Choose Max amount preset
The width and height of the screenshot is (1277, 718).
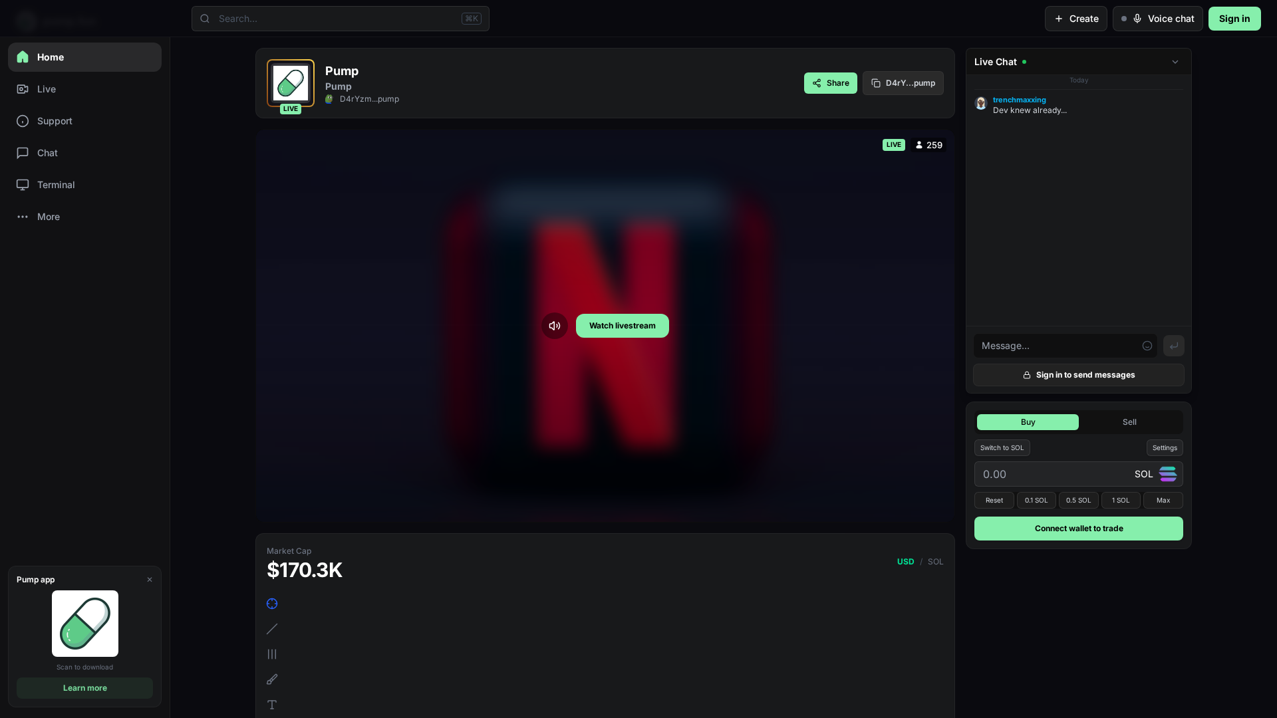tap(1163, 501)
